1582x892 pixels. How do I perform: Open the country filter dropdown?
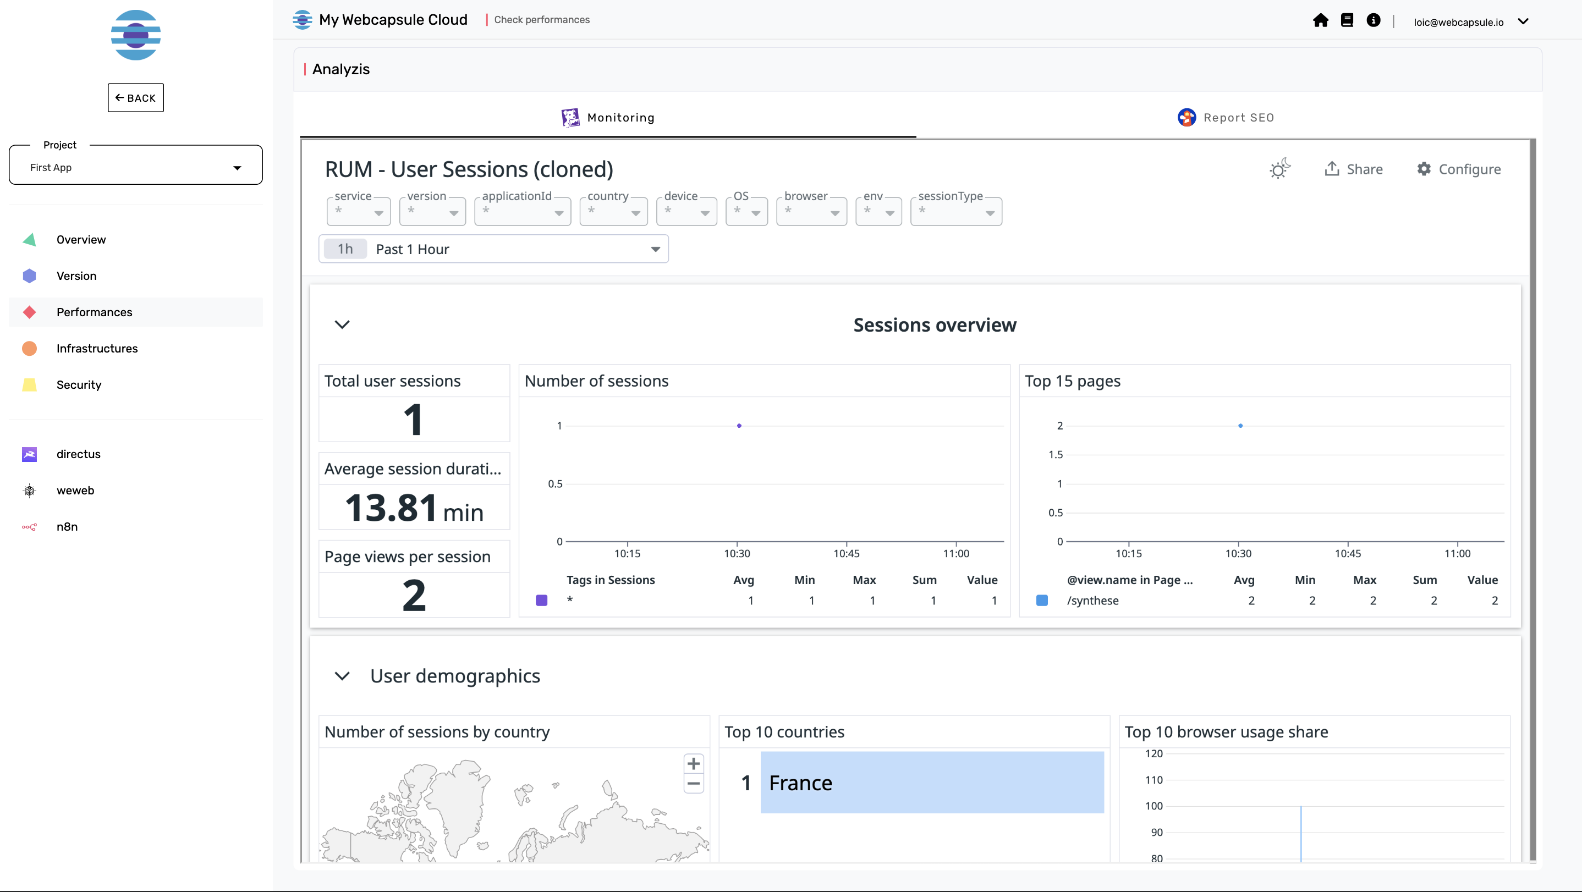[x=613, y=211]
